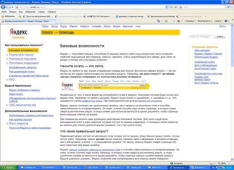The height and width of the screenshot is (170, 234).
Task: Expand the FAQ sidebar section
Action: click(7, 80)
